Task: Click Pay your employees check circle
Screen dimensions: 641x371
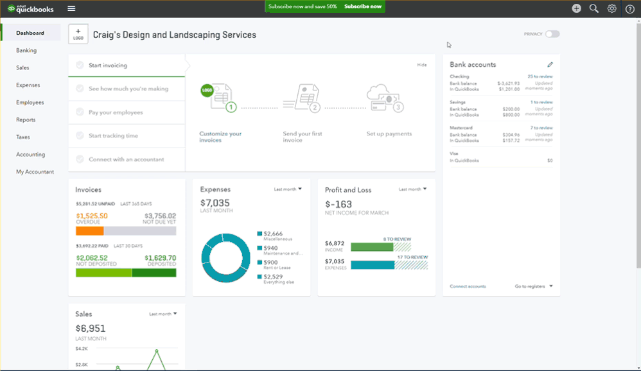Action: (x=80, y=112)
